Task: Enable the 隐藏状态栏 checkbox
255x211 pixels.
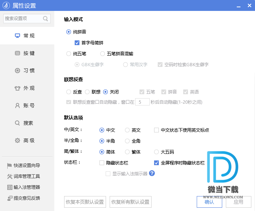Action: (x=102, y=163)
